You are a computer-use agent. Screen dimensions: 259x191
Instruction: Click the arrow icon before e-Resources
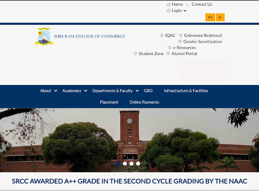click(x=169, y=48)
